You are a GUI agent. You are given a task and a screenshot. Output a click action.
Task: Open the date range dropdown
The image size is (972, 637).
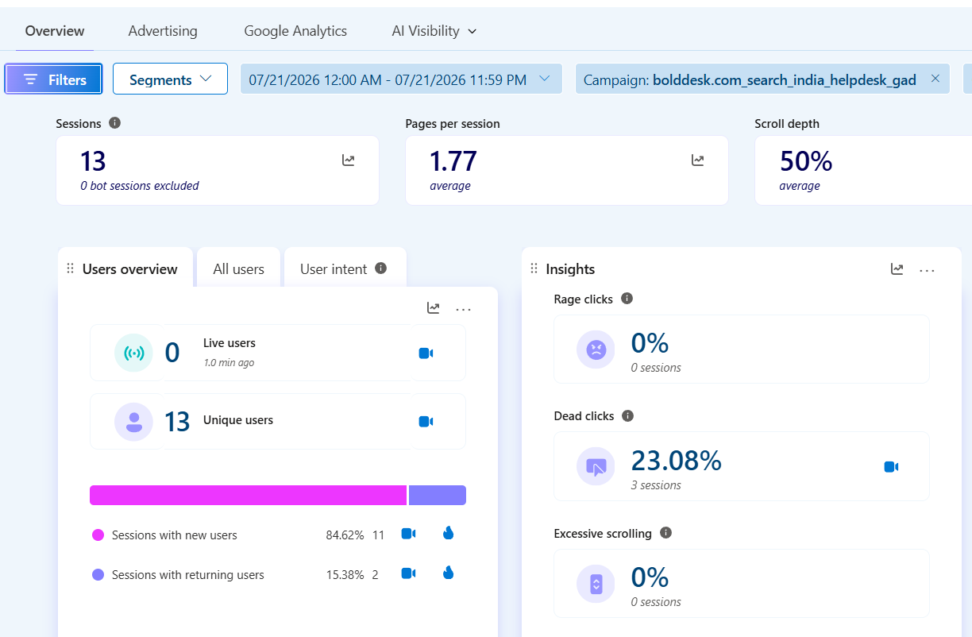pyautogui.click(x=401, y=79)
